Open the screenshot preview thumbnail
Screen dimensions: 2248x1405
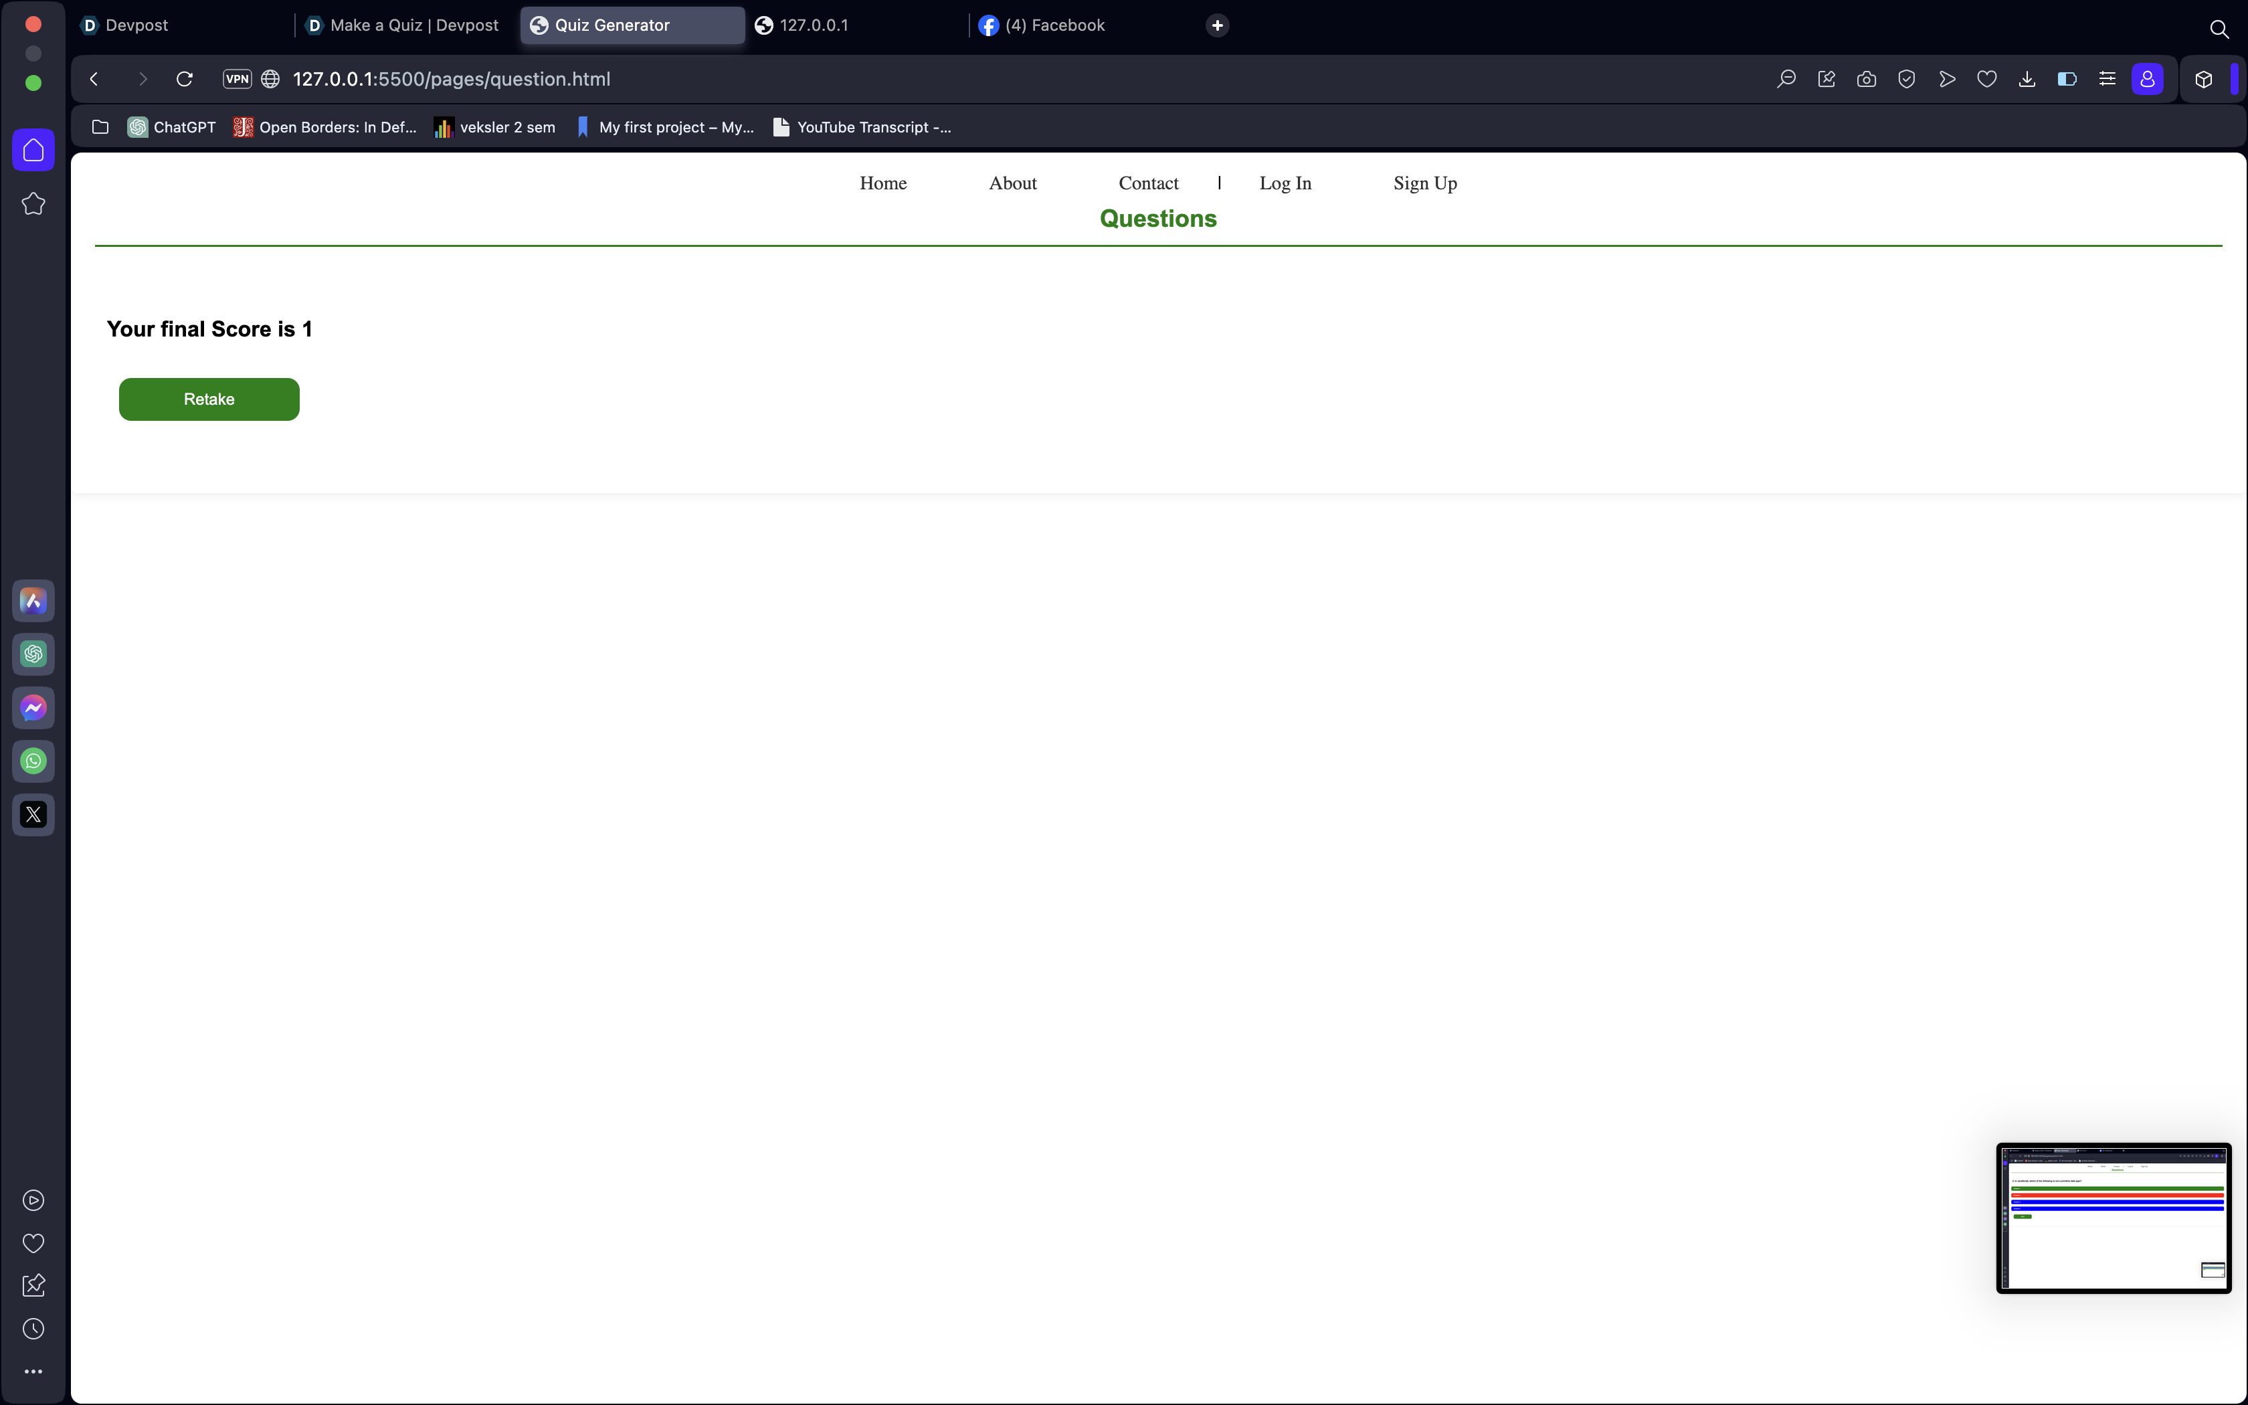click(x=2114, y=1217)
